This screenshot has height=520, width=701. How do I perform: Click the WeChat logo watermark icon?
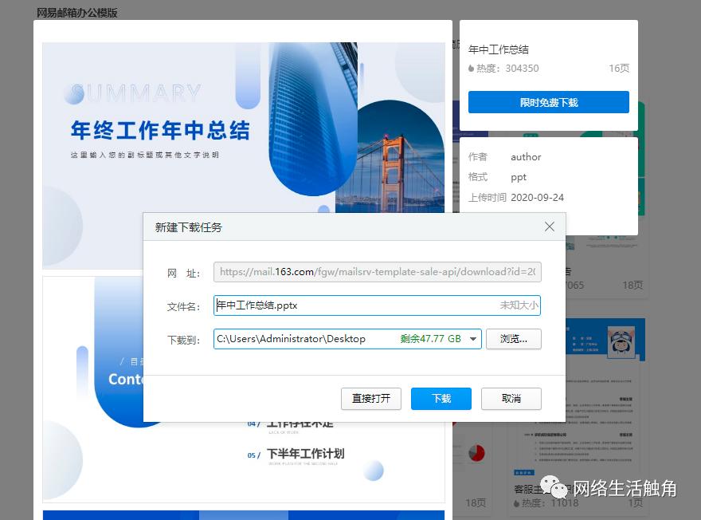pyautogui.click(x=551, y=488)
